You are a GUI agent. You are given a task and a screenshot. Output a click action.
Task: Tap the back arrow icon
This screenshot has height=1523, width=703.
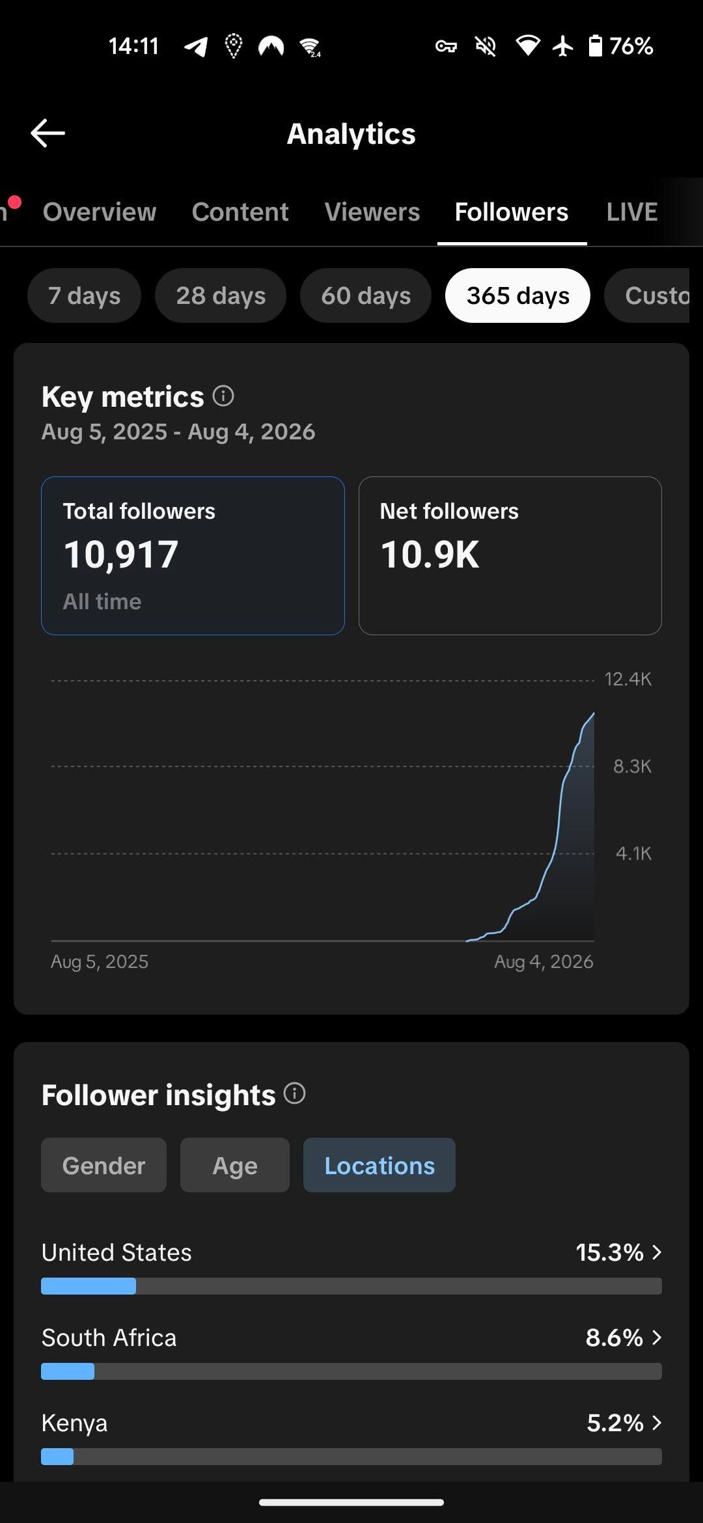tap(48, 133)
